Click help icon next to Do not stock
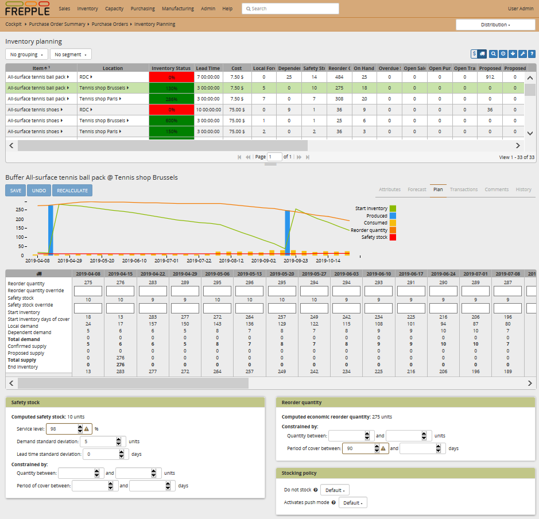The width and height of the screenshot is (539, 519). pos(316,490)
